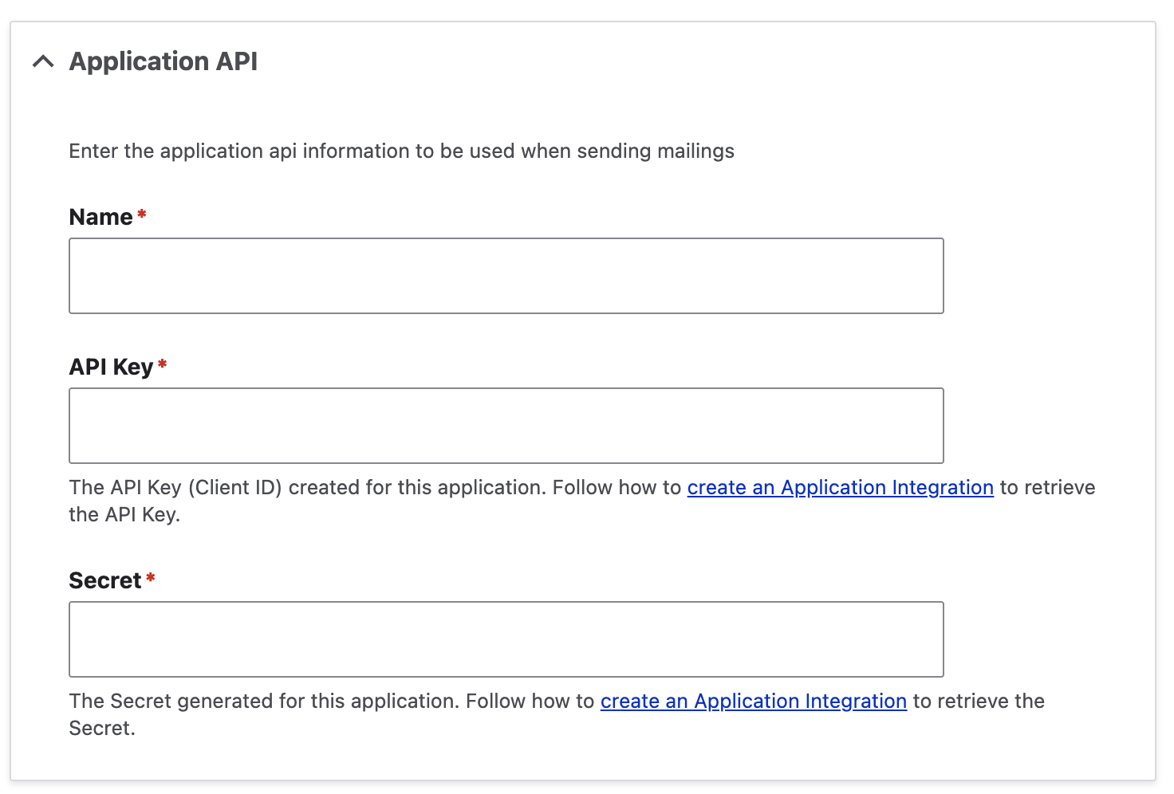Click the Name field label

tap(100, 217)
